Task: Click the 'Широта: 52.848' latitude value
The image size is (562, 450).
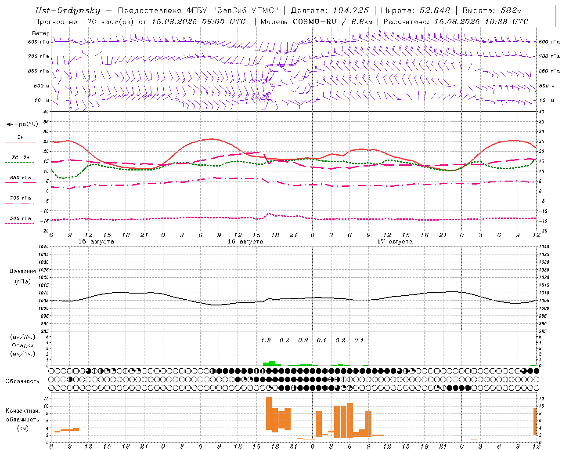Action: point(416,11)
